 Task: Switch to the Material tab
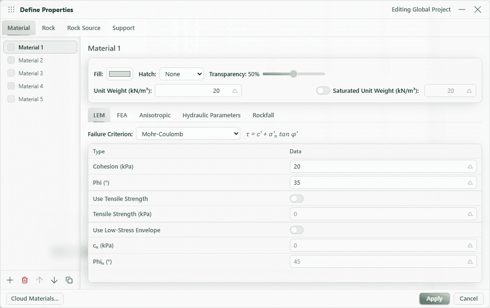tap(19, 28)
